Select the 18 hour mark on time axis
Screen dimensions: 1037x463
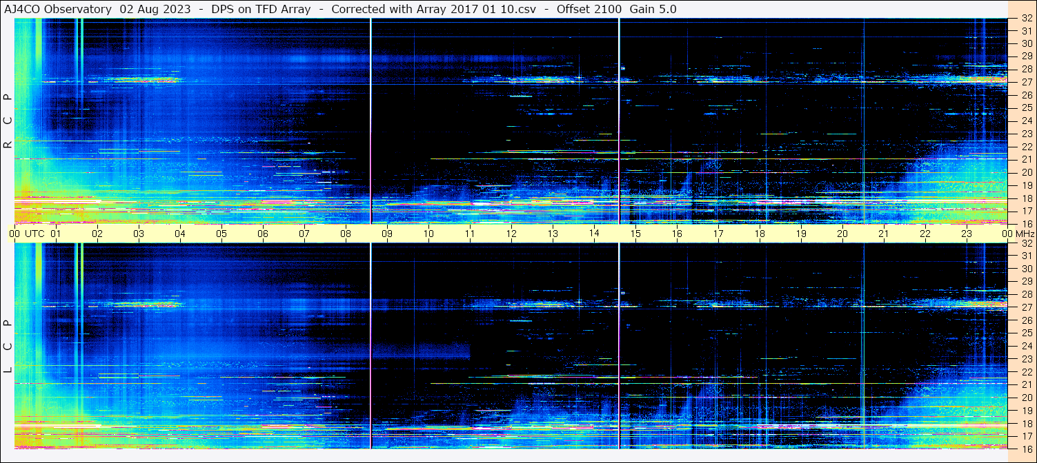(760, 234)
